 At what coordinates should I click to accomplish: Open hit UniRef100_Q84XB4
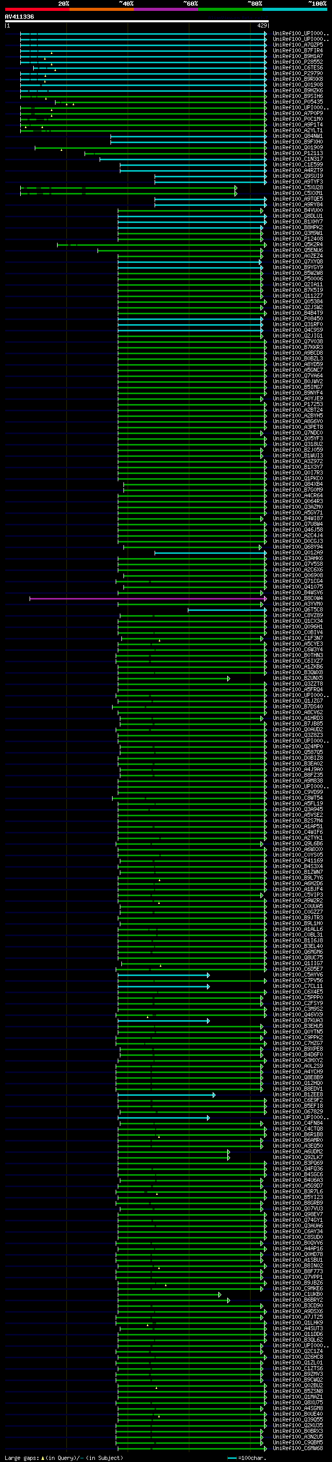pos(298,484)
